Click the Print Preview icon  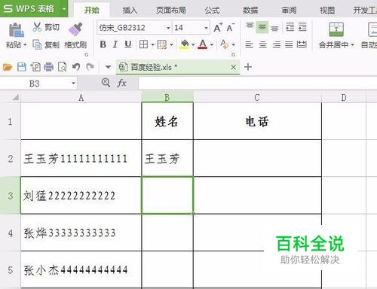(x=62, y=67)
